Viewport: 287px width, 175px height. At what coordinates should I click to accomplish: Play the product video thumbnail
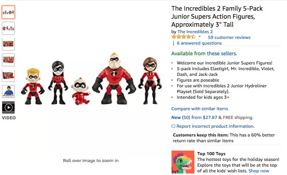point(8,107)
